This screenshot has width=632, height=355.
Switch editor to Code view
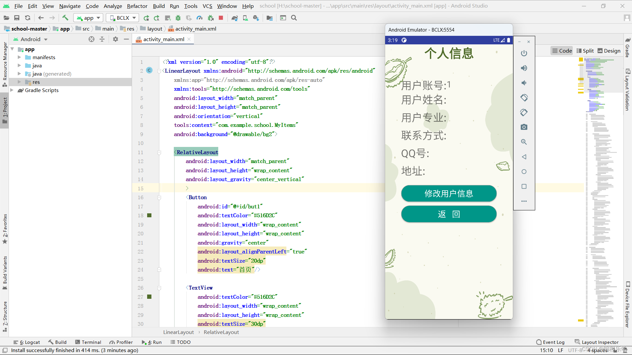[x=562, y=51]
